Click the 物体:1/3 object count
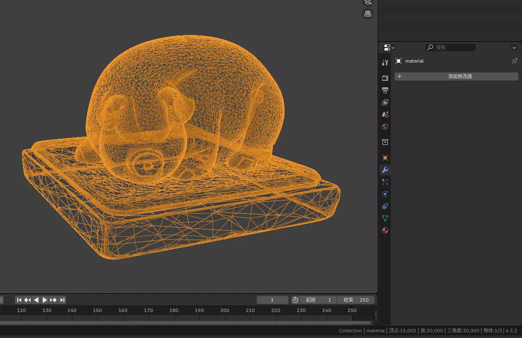Image resolution: width=522 pixels, height=338 pixels. tap(493, 331)
